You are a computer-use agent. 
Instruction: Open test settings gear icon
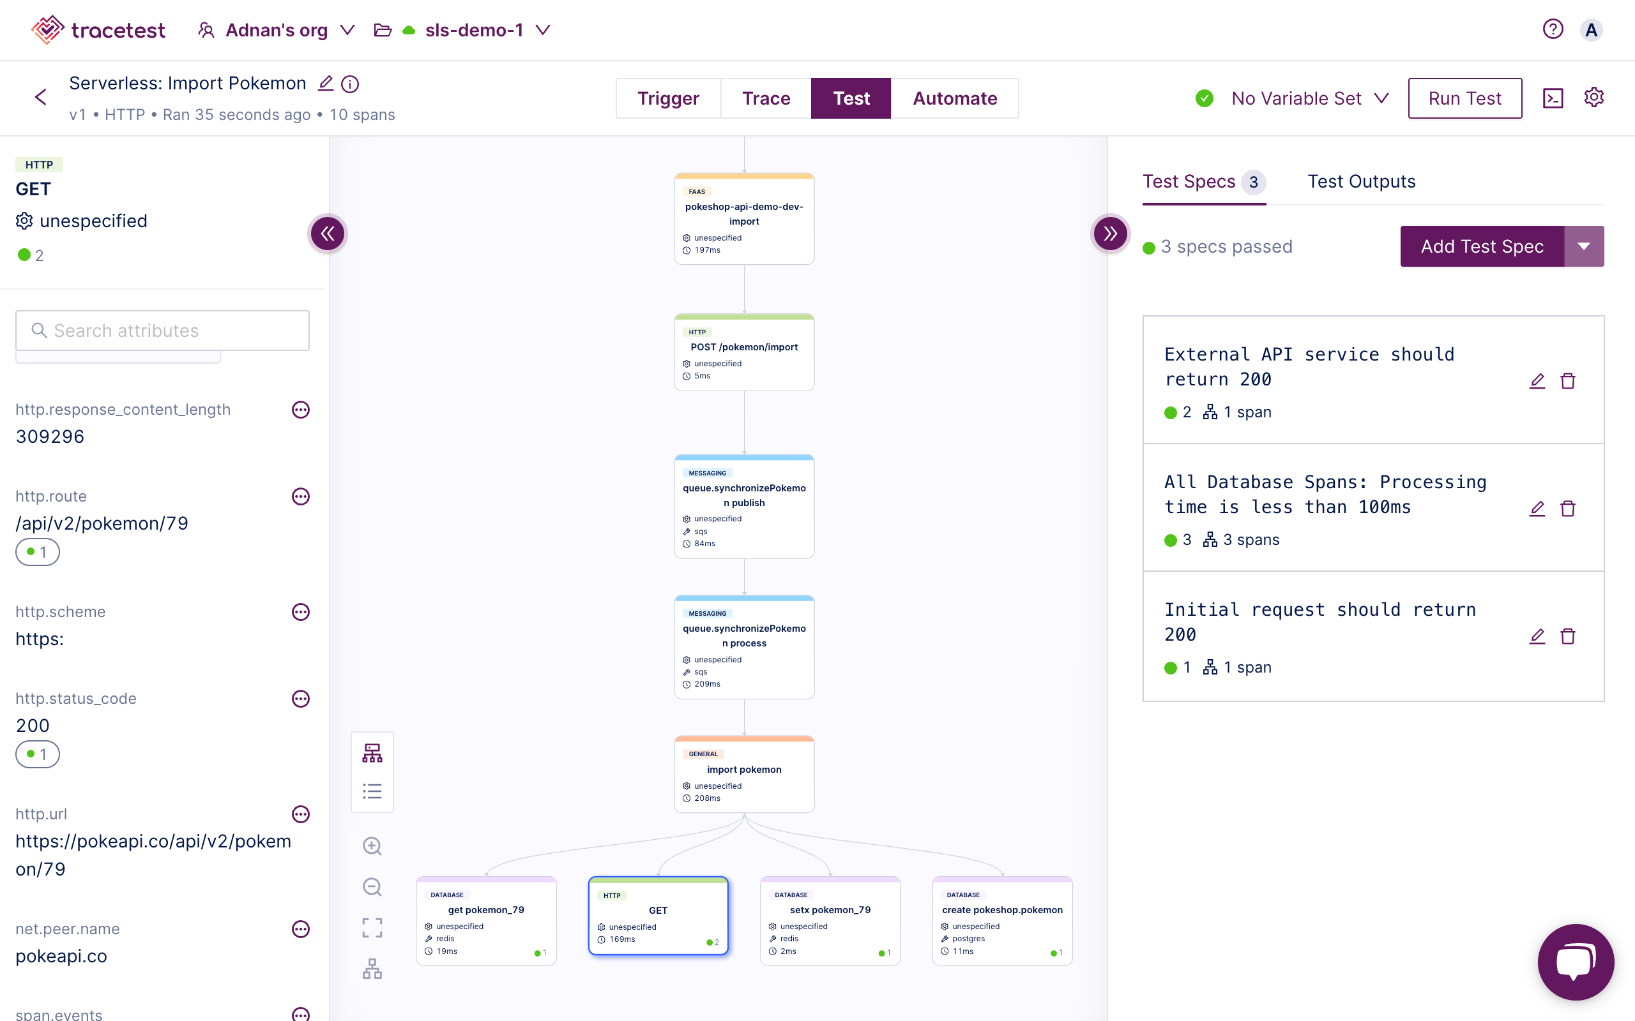pyautogui.click(x=1593, y=97)
